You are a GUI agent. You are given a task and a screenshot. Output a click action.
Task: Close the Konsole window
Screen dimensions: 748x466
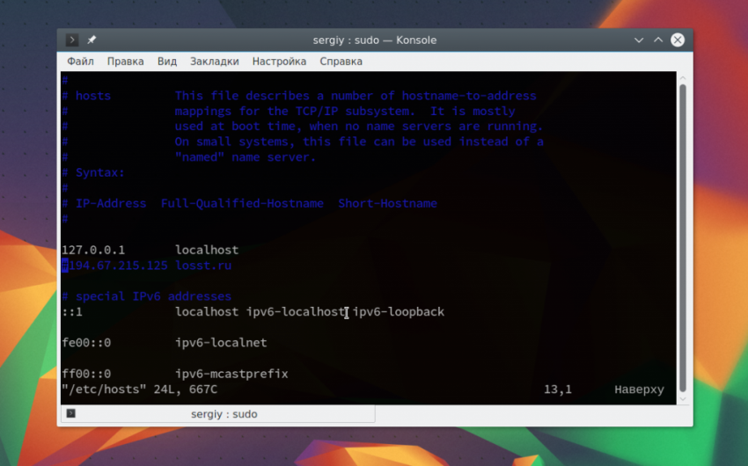678,40
